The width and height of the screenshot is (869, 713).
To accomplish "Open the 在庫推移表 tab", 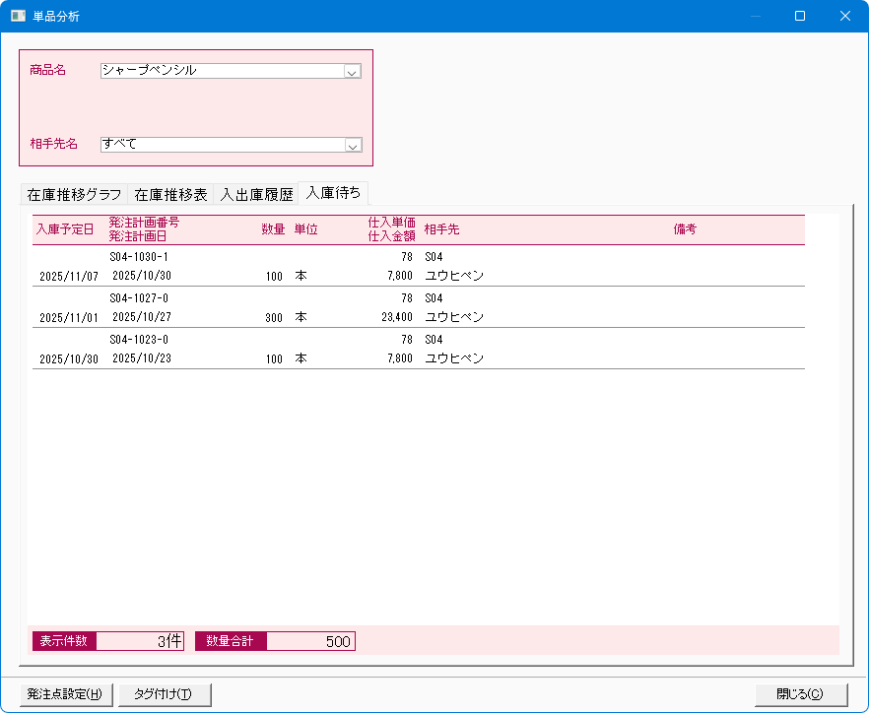I will (x=171, y=194).
